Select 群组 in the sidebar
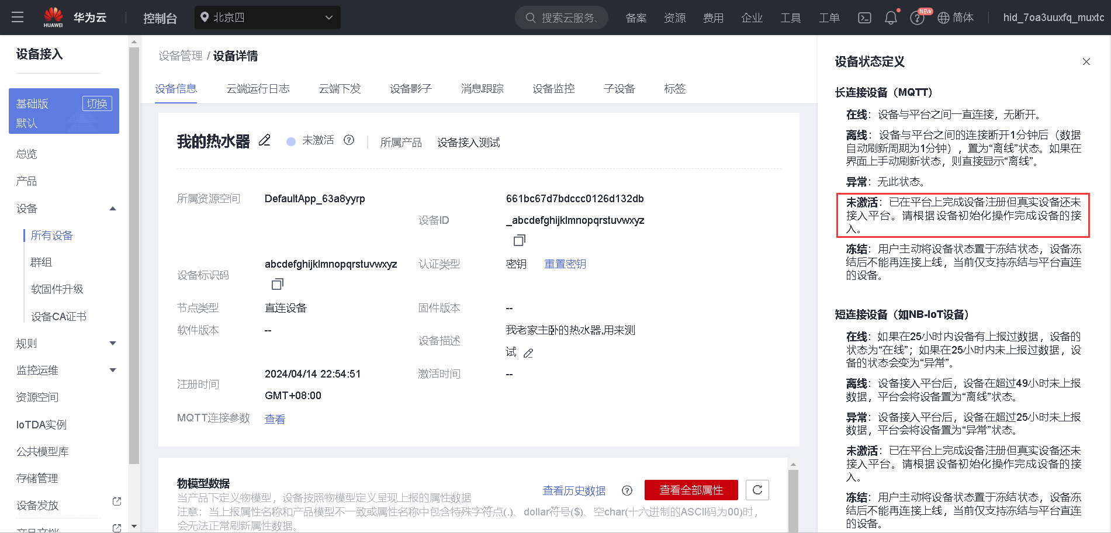The image size is (1111, 533). 41,262
